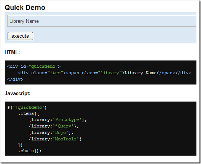Click the {library:'MooTools'} line

55,139
